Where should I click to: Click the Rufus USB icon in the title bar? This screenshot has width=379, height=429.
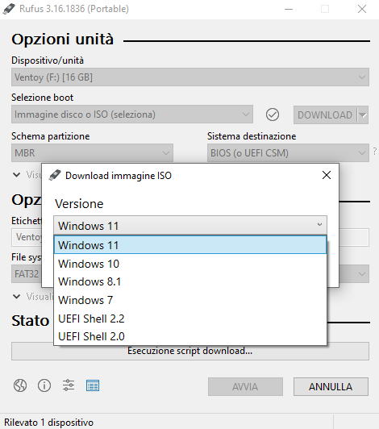point(9,9)
